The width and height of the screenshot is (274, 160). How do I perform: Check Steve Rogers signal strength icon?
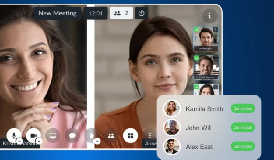point(196,30)
